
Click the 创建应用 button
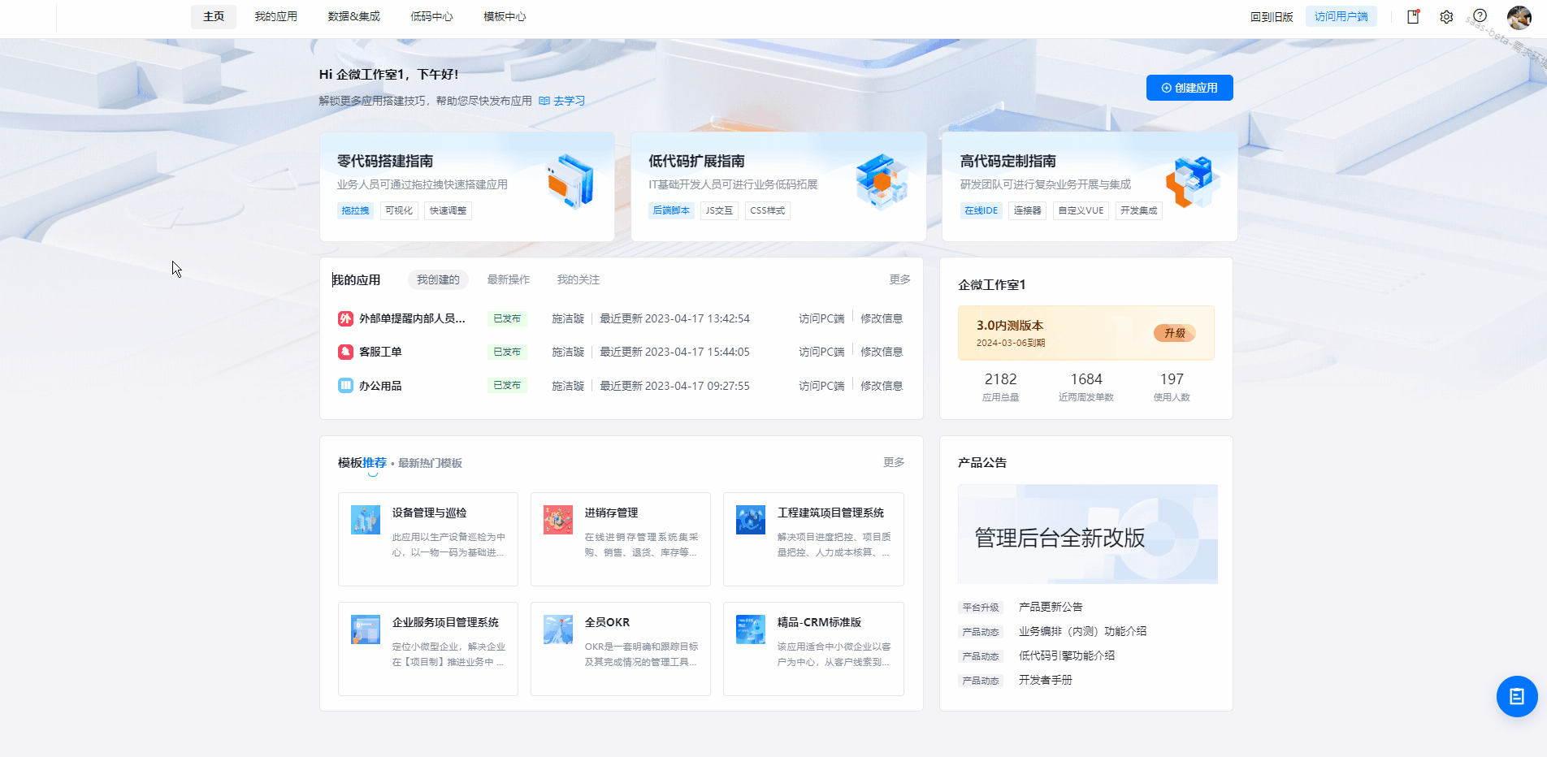click(x=1189, y=88)
